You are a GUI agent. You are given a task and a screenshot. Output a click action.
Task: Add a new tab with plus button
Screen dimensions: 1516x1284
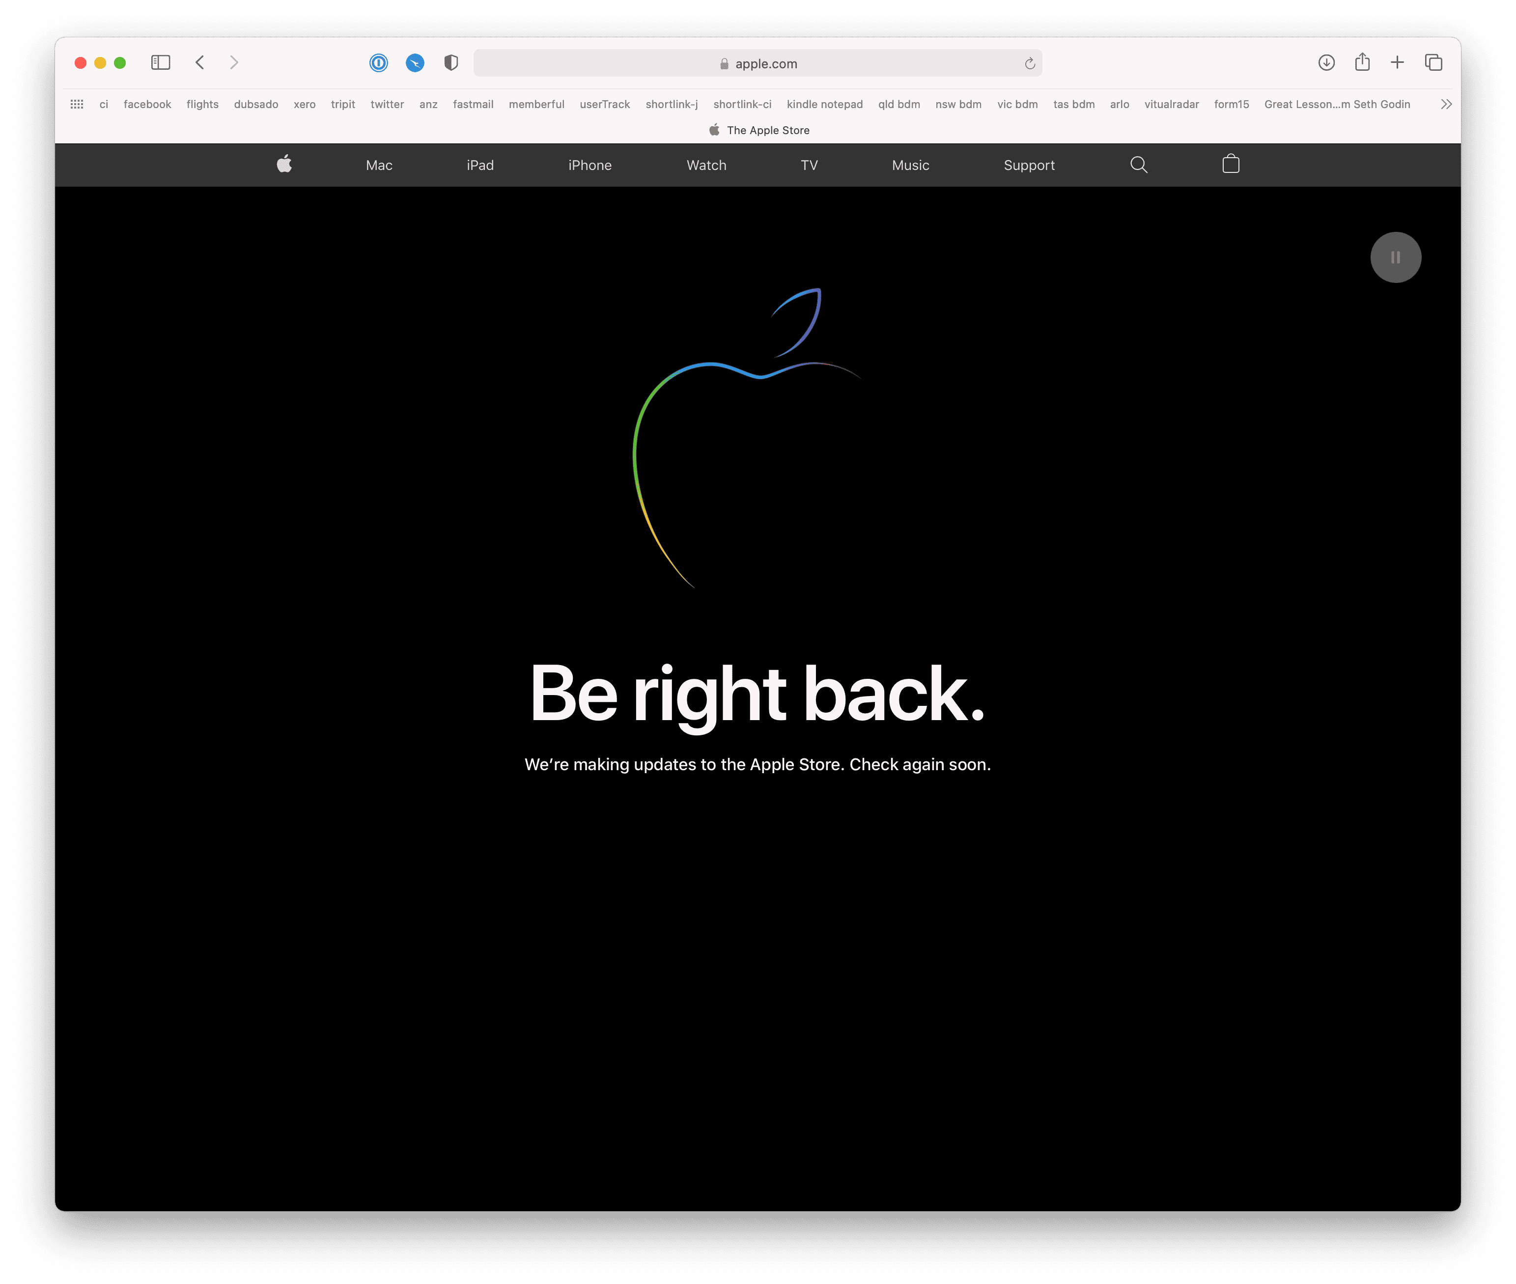[1397, 63]
